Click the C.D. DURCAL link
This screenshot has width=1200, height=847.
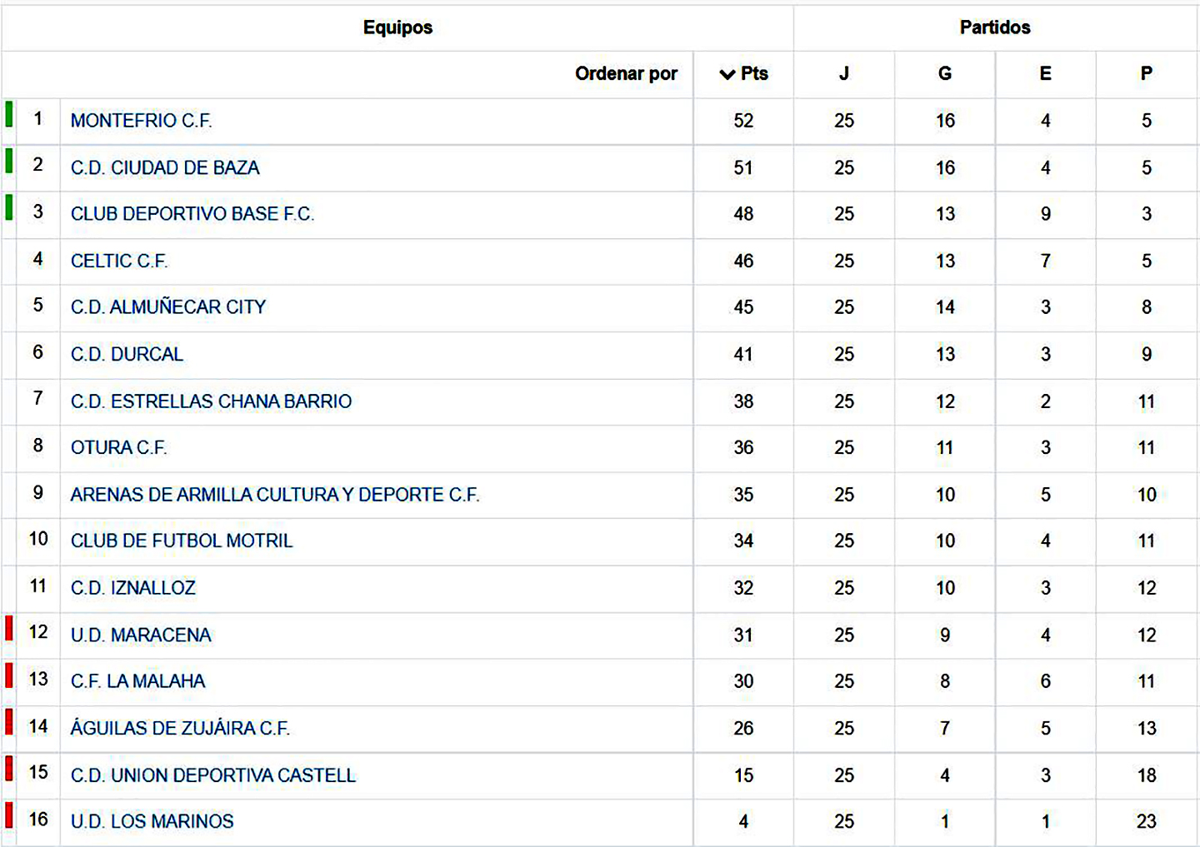click(127, 354)
